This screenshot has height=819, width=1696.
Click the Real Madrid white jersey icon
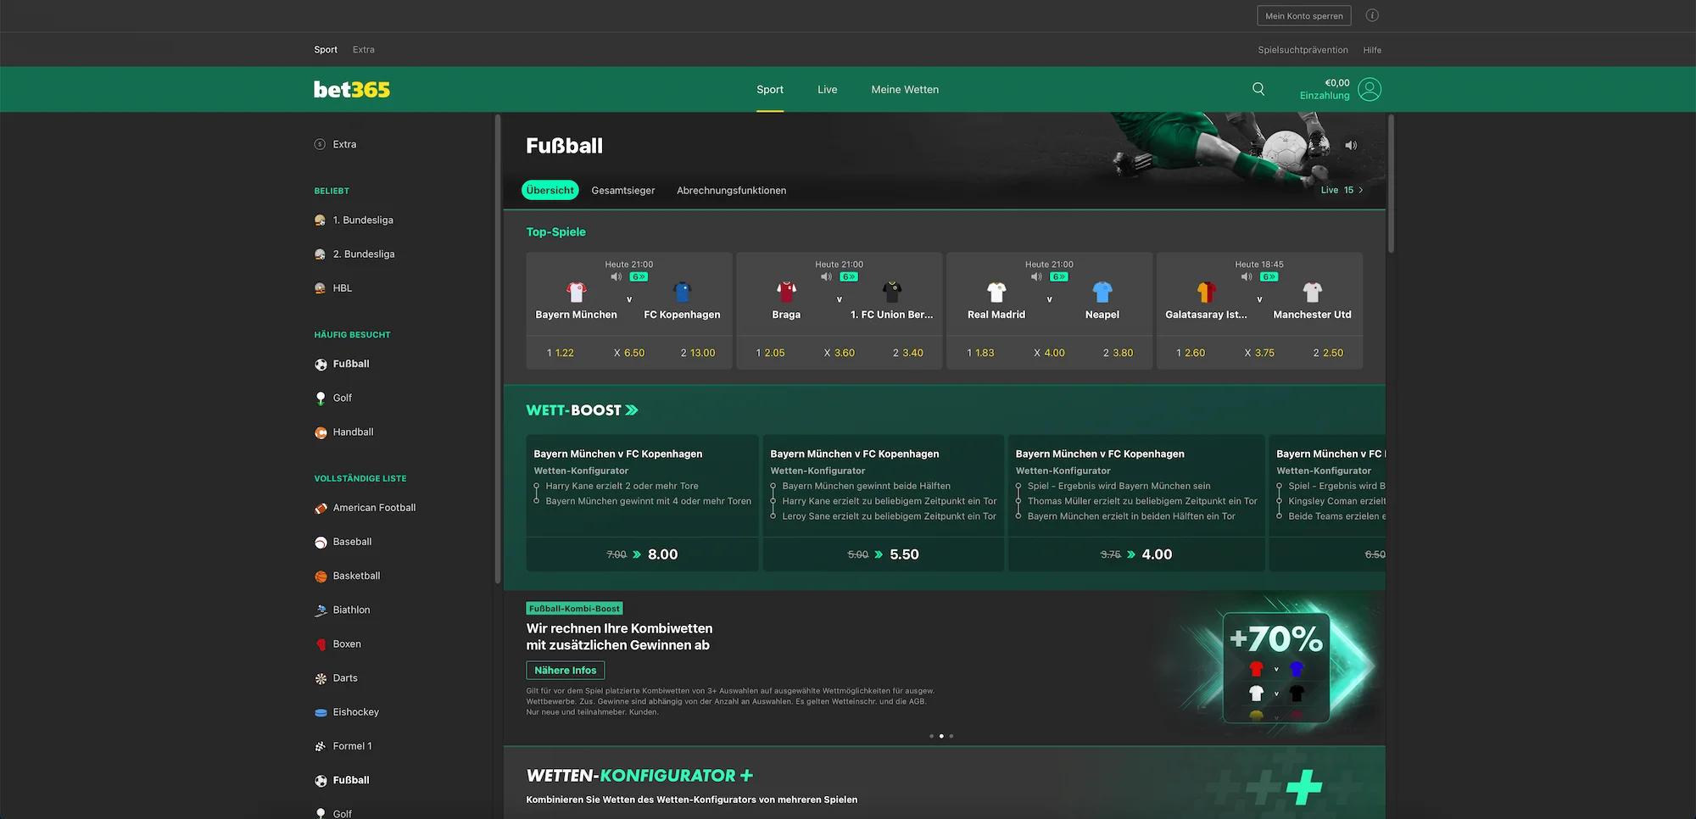(996, 292)
